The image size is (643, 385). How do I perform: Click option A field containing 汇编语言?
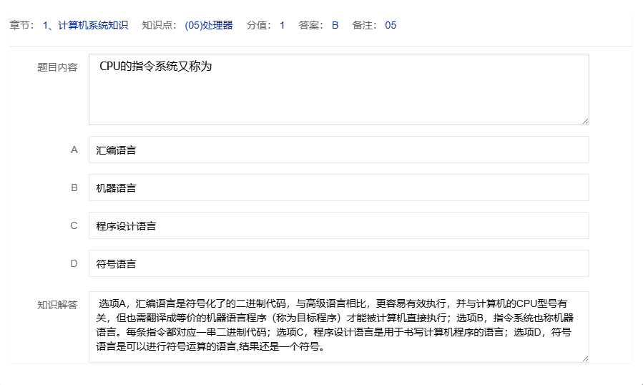pos(338,150)
